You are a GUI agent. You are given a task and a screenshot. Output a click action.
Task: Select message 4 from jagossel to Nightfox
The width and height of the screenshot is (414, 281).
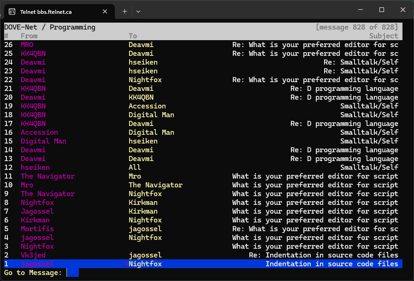[x=203, y=237]
